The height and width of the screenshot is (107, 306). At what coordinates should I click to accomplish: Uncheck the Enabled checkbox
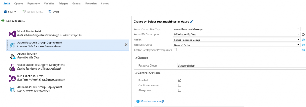180,80
